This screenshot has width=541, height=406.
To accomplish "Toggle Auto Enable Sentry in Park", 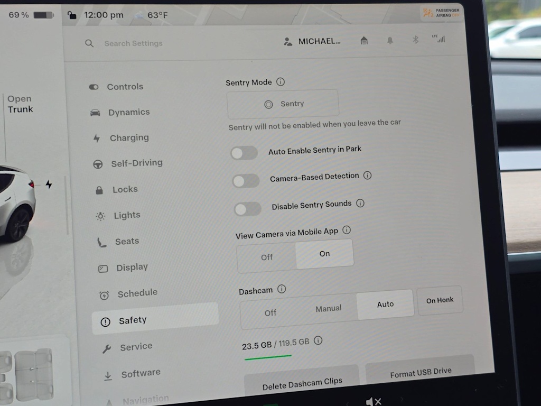I will click(244, 153).
